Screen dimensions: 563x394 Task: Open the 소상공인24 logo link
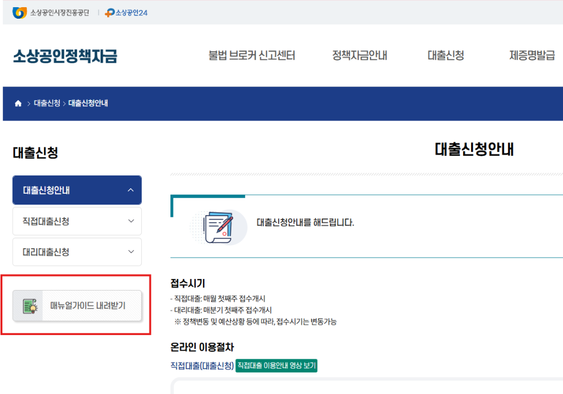pos(126,13)
